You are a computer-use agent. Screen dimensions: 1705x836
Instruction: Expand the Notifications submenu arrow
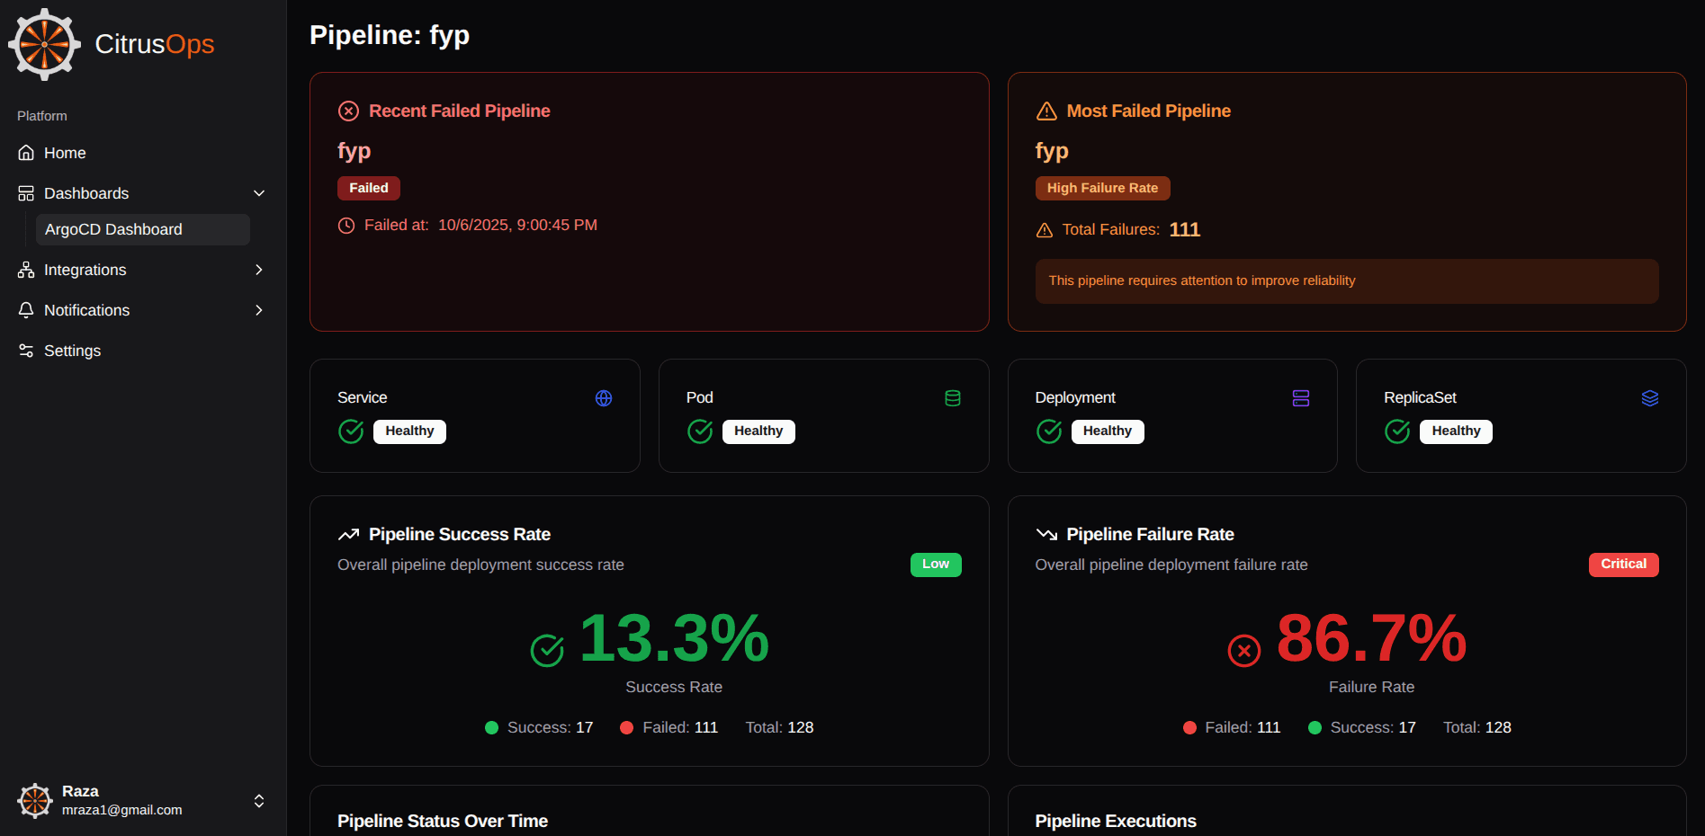(x=259, y=310)
